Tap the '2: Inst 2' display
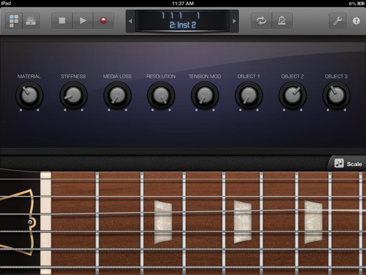Viewport: 366px width, 275px height. click(182, 21)
